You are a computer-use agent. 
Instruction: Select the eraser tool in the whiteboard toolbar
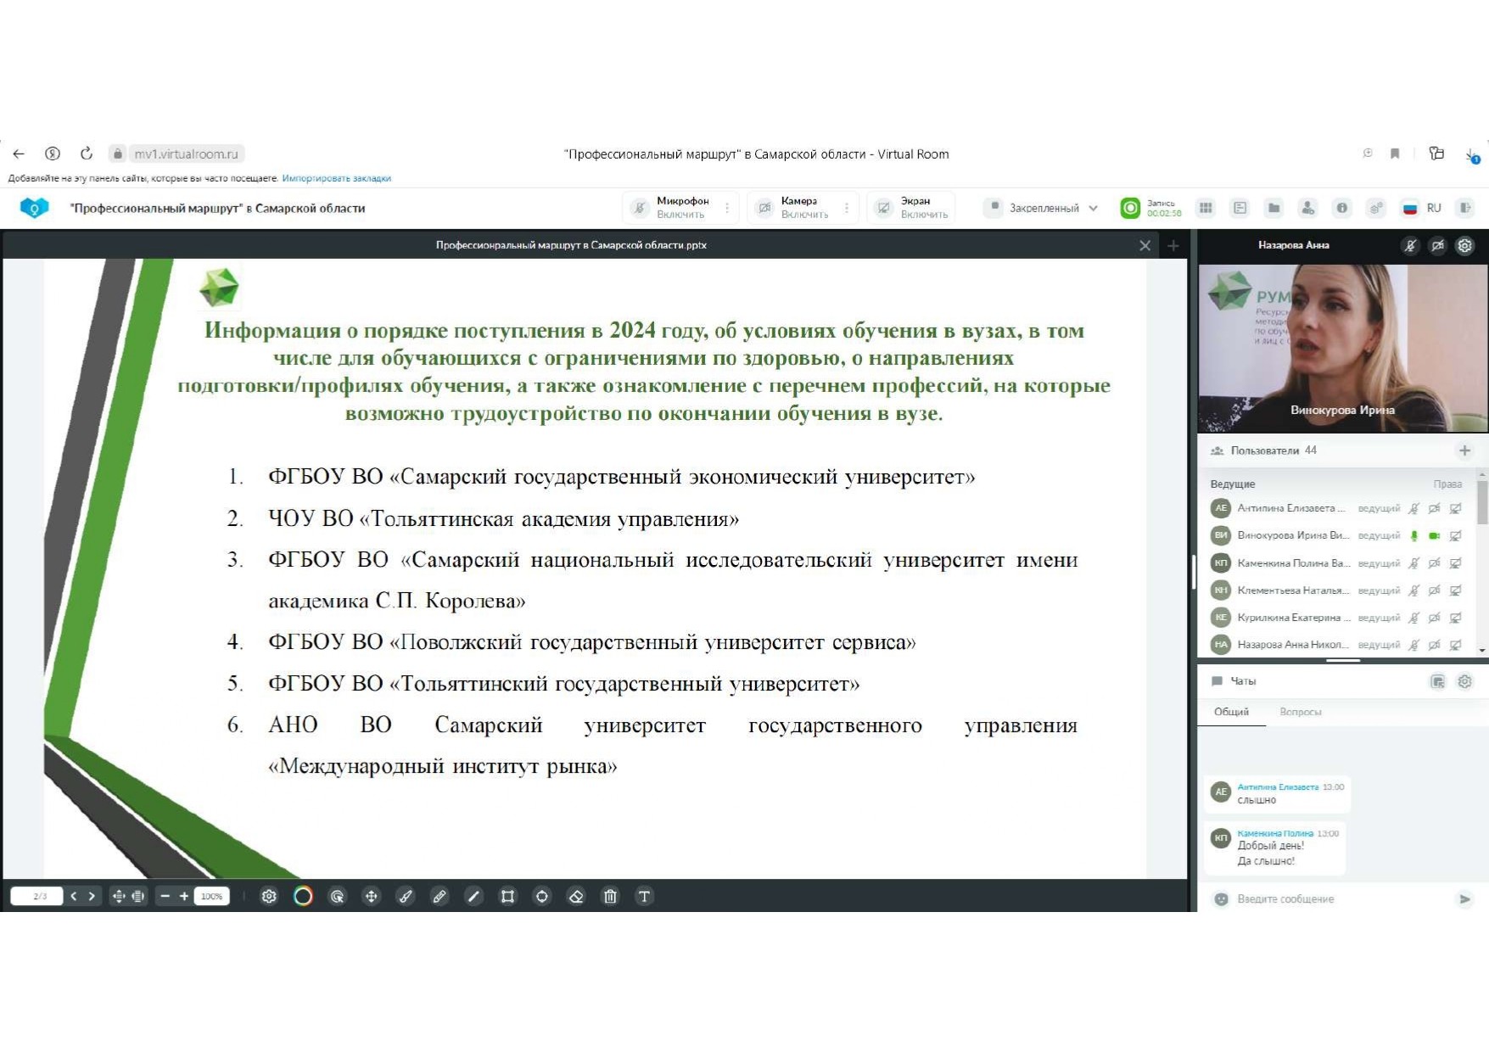(576, 896)
